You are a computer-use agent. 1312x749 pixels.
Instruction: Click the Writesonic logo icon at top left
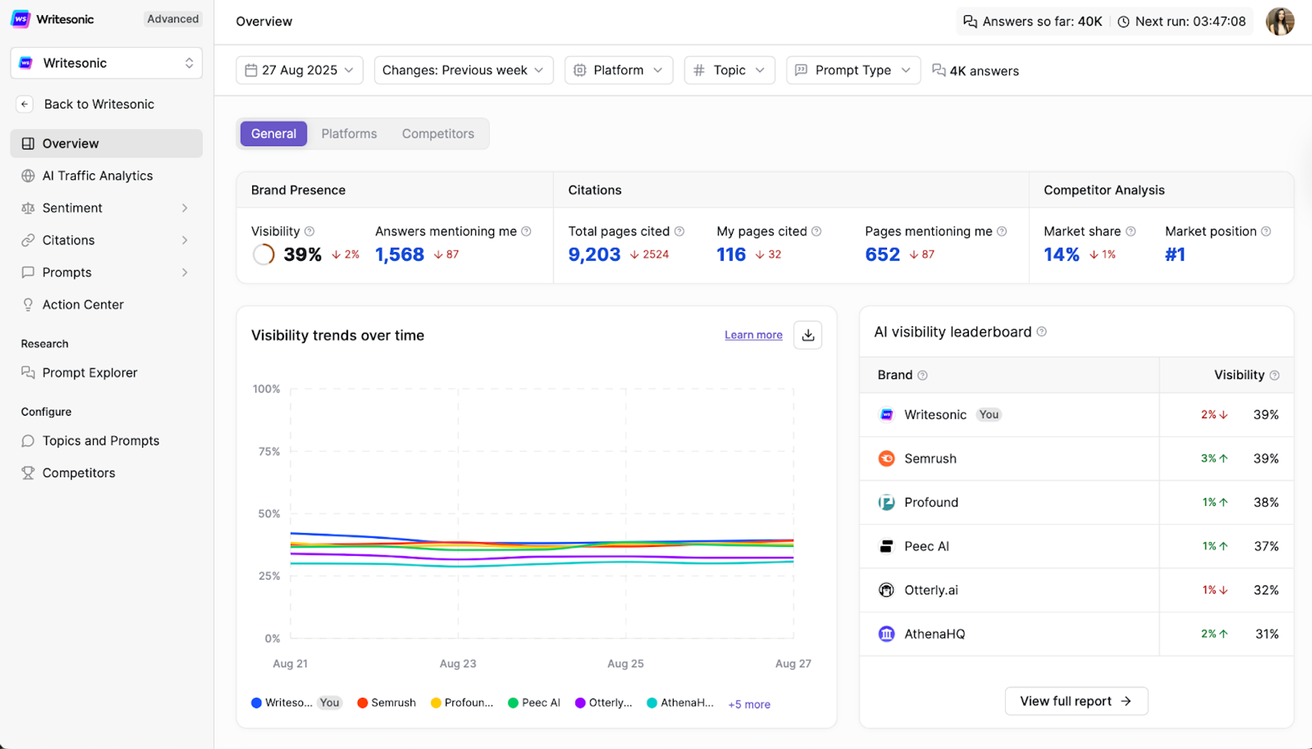(20, 19)
